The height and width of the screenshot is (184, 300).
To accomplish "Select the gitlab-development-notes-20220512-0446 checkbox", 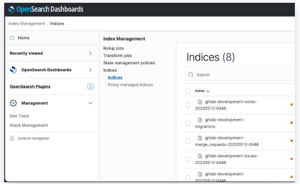I will [x=188, y=105].
